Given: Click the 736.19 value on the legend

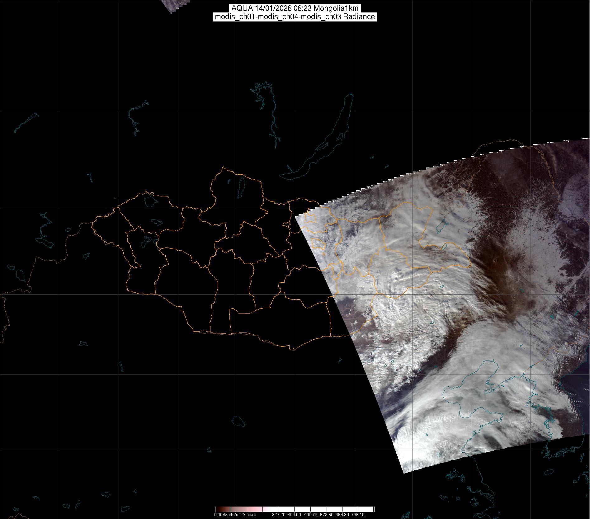Looking at the screenshot, I should click(358, 515).
